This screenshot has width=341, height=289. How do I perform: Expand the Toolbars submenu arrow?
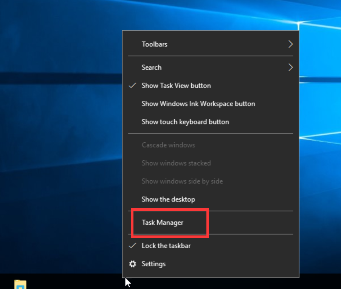291,44
